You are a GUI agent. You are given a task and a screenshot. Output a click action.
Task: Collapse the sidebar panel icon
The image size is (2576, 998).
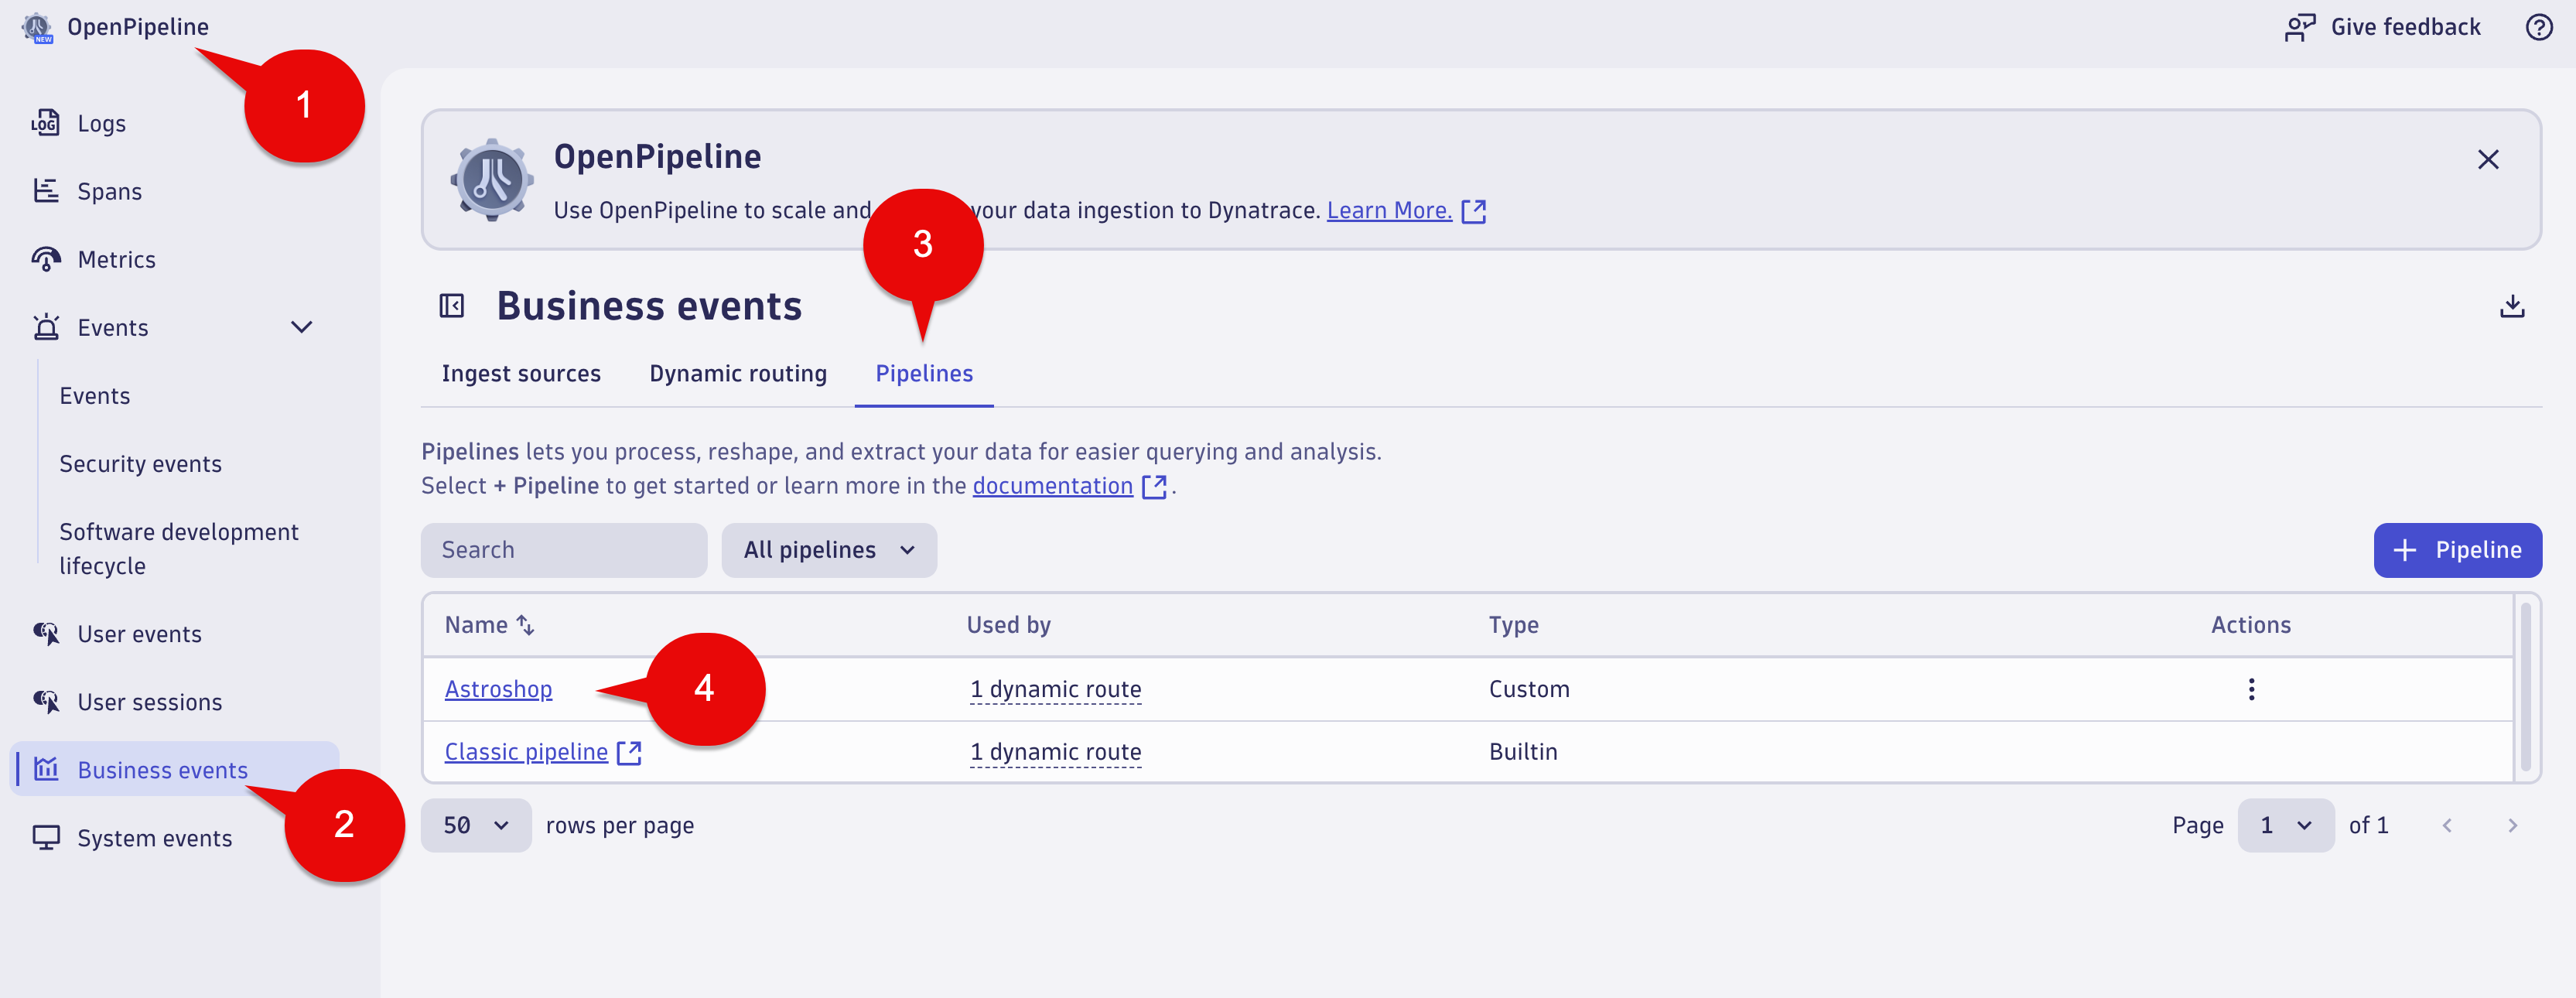[452, 306]
